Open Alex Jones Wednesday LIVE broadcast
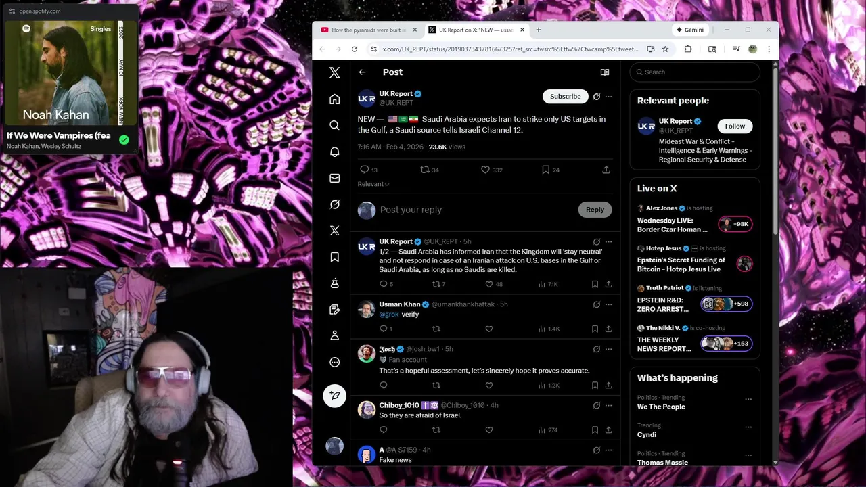Viewport: 866px width, 487px height. pos(695,221)
